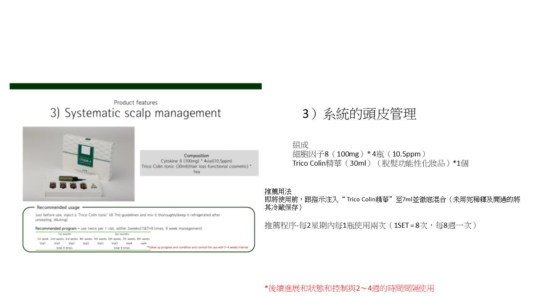The width and height of the screenshot is (538, 302).
Task: Click the '1st month' schedule header
Action: [x=65, y=234]
